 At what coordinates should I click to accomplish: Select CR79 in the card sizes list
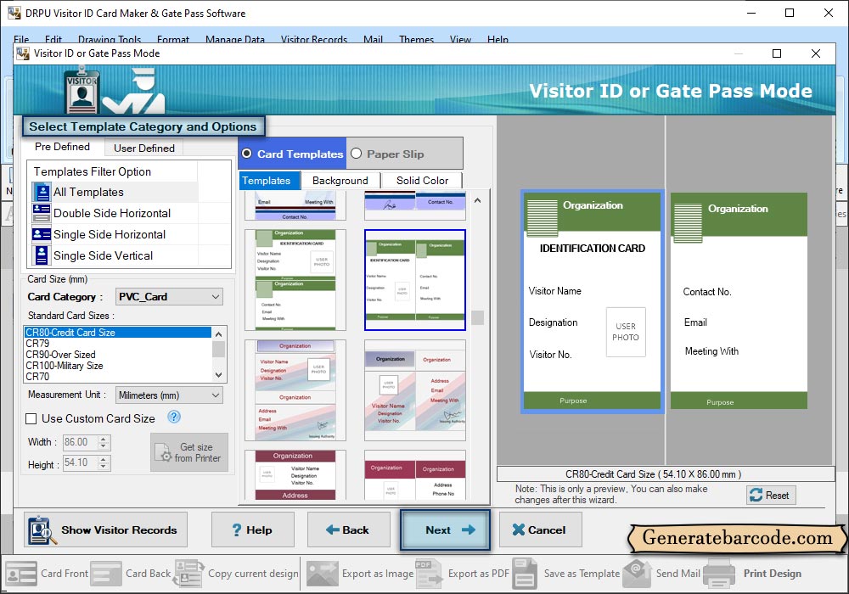(118, 344)
